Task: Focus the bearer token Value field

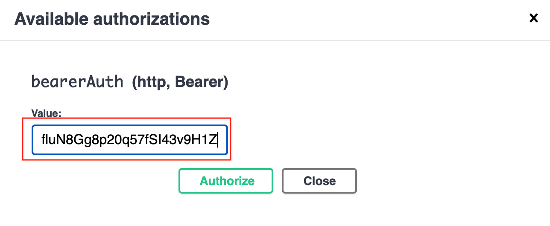Action: tap(130, 139)
